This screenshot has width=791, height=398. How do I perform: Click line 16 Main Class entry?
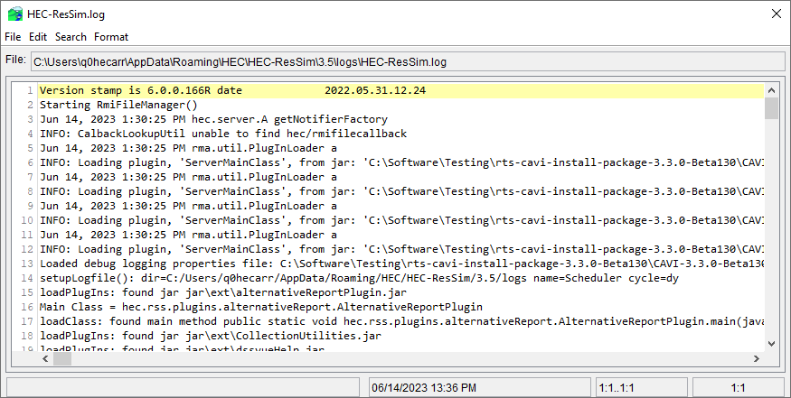[261, 307]
